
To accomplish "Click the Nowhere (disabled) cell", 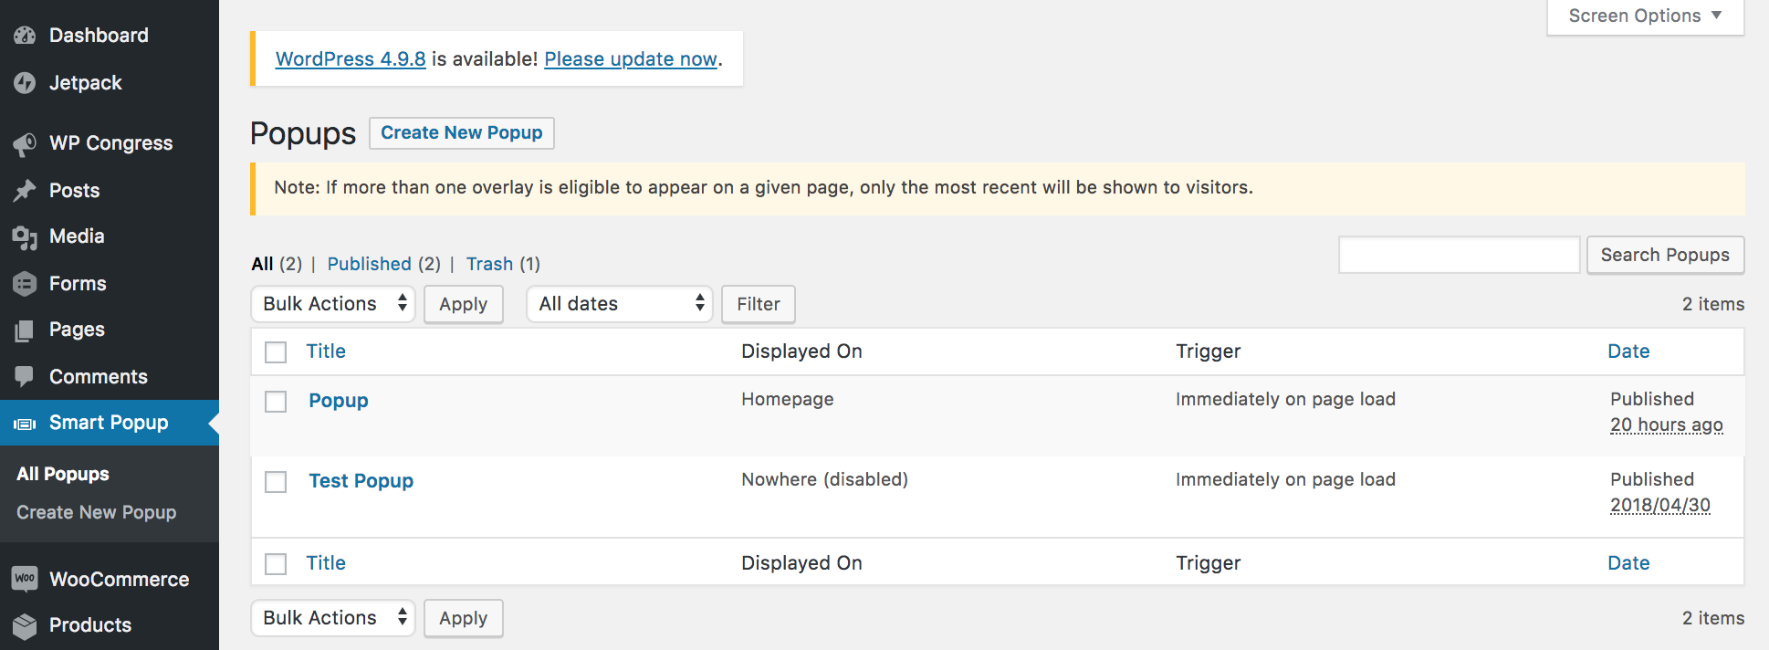I will [825, 479].
